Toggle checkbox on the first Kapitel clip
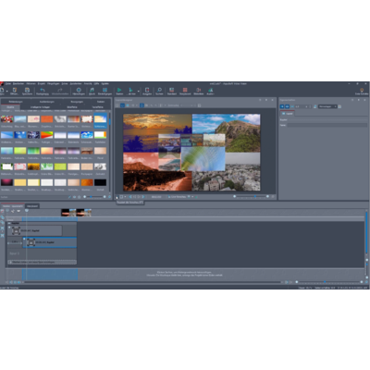 [9, 228]
